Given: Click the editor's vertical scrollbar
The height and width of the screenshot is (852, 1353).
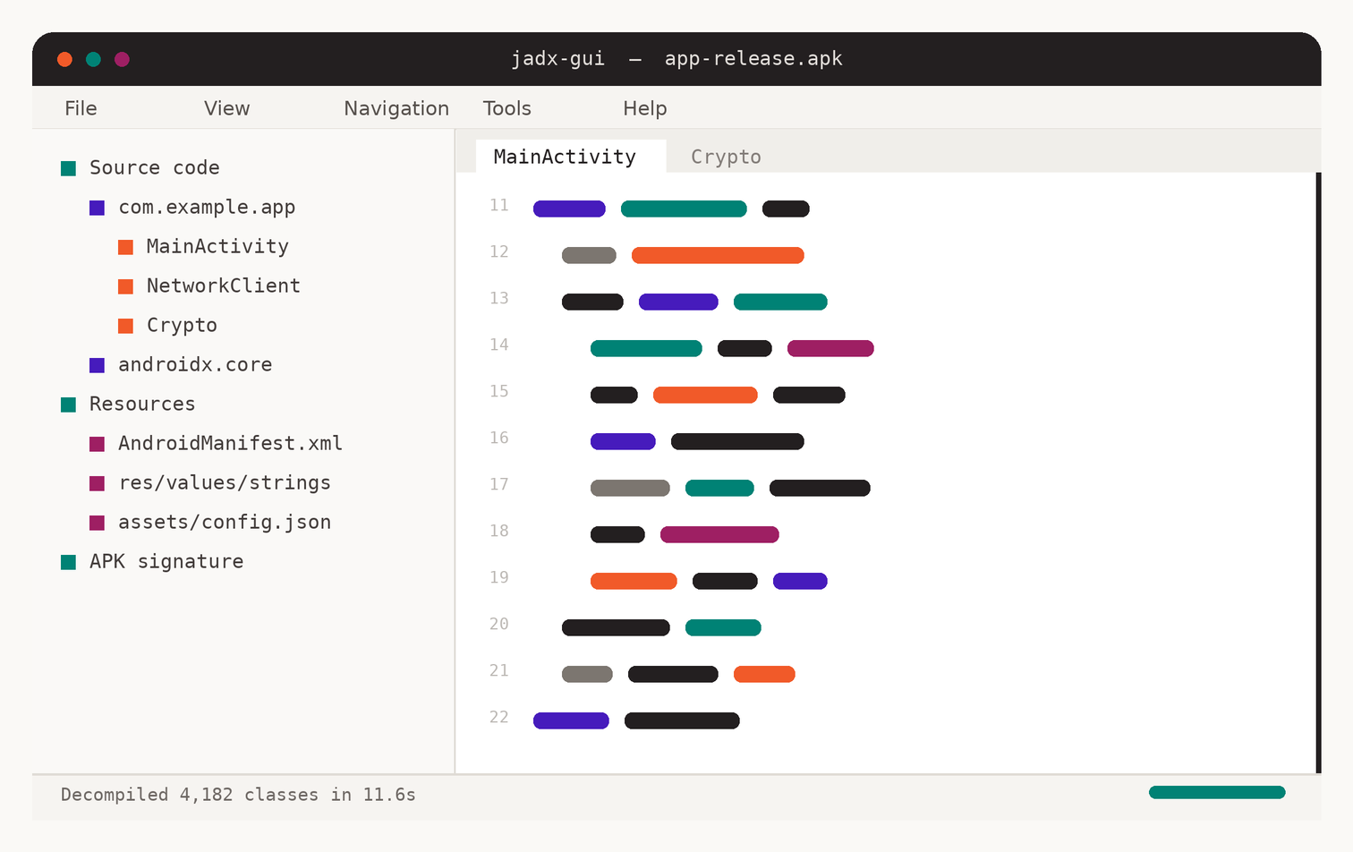Looking at the screenshot, I should coord(1318,473).
